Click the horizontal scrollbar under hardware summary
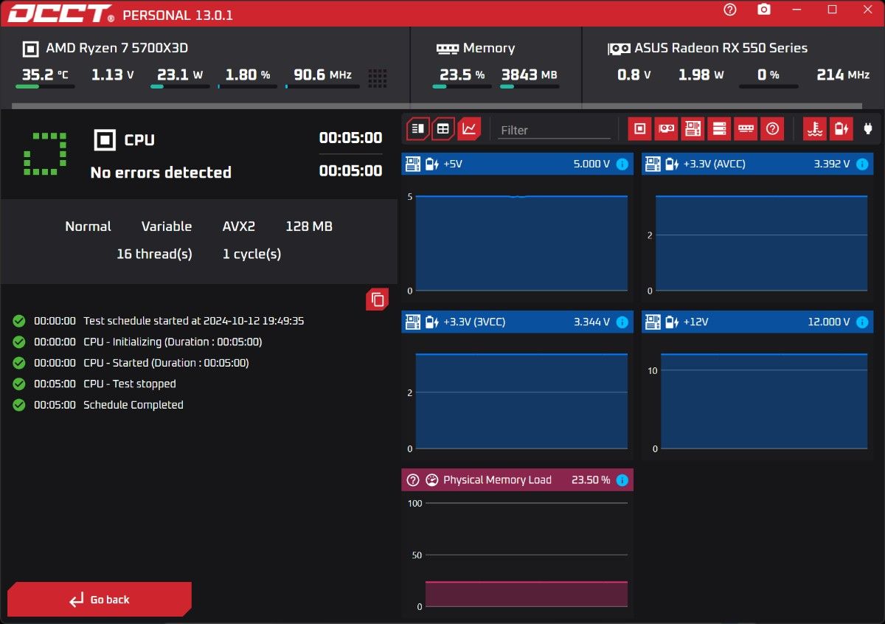 [x=437, y=106]
